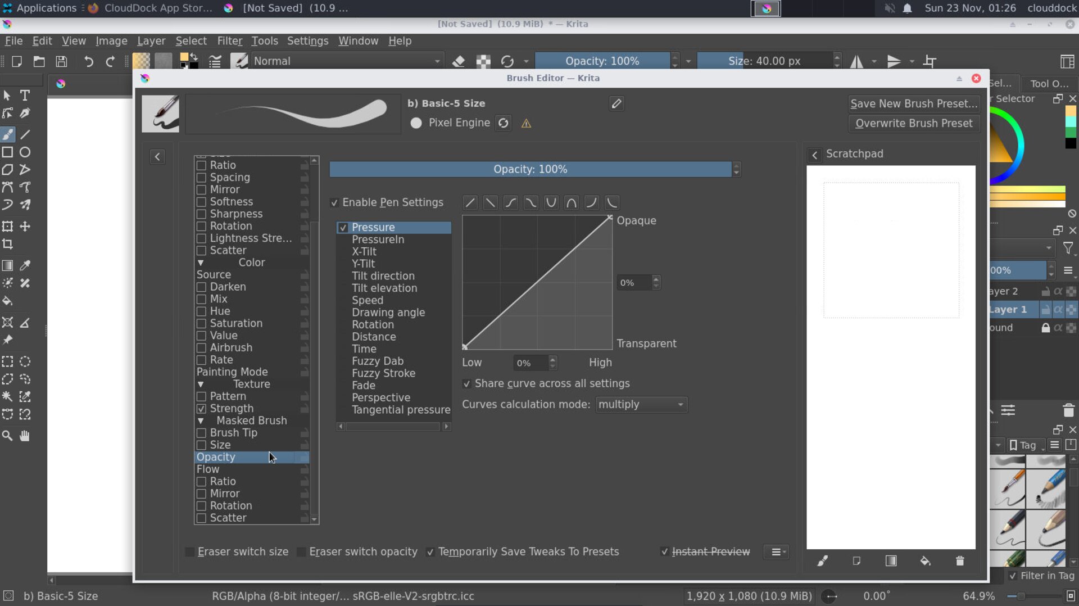Clear the scratchpad with the trash icon
Viewport: 1079px width, 606px height.
tap(959, 560)
